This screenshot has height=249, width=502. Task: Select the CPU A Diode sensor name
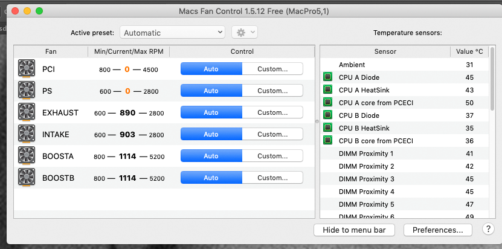pos(359,77)
